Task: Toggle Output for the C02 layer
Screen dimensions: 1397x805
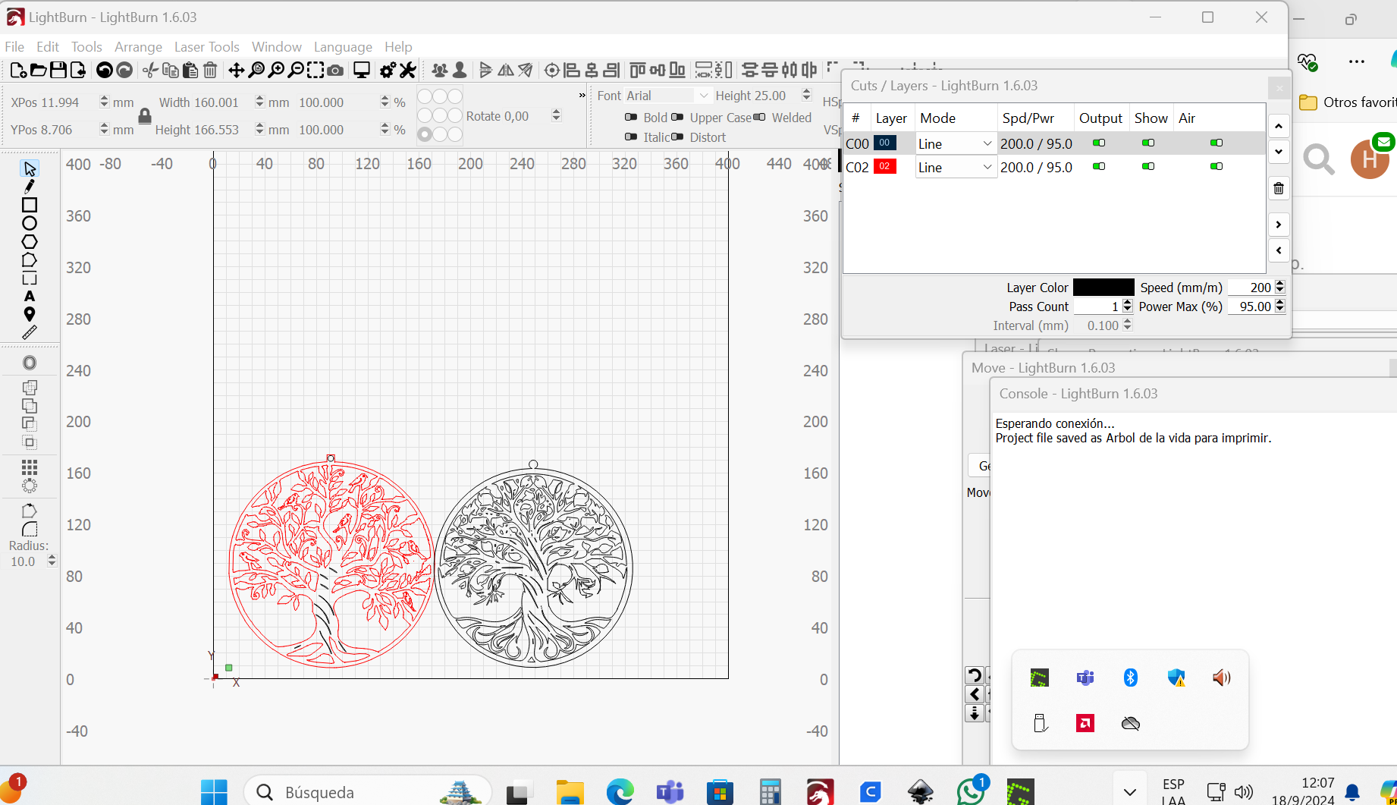Action: pos(1099,166)
